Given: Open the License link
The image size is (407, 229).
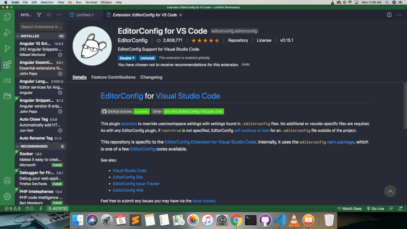Looking at the screenshot, I should tap(264, 41).
